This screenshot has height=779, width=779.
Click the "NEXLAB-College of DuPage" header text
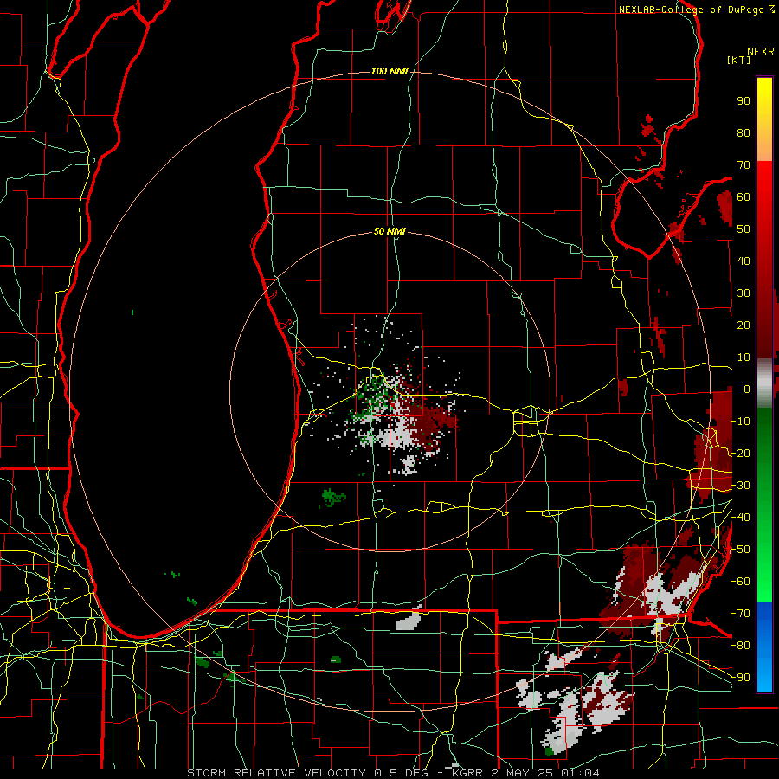691,10
